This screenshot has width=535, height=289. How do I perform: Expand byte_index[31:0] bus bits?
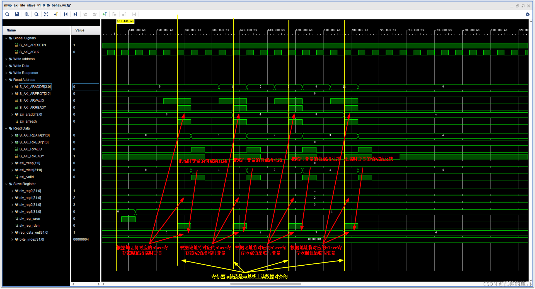click(x=12, y=239)
